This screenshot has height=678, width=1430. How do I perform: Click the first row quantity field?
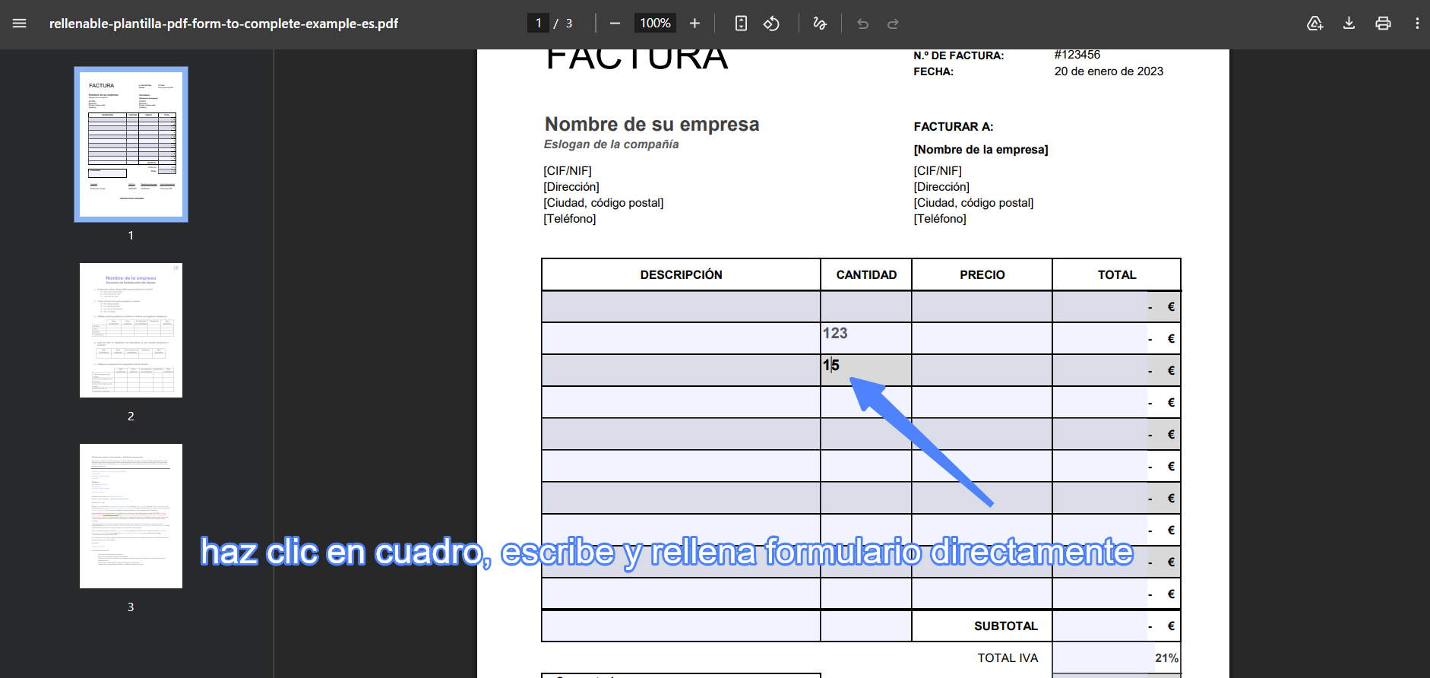(x=866, y=306)
